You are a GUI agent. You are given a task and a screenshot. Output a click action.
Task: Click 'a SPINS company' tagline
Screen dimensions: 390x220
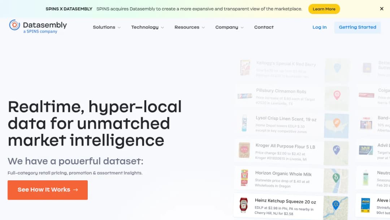[x=40, y=31]
